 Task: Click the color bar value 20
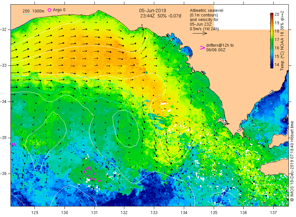click(x=277, y=14)
